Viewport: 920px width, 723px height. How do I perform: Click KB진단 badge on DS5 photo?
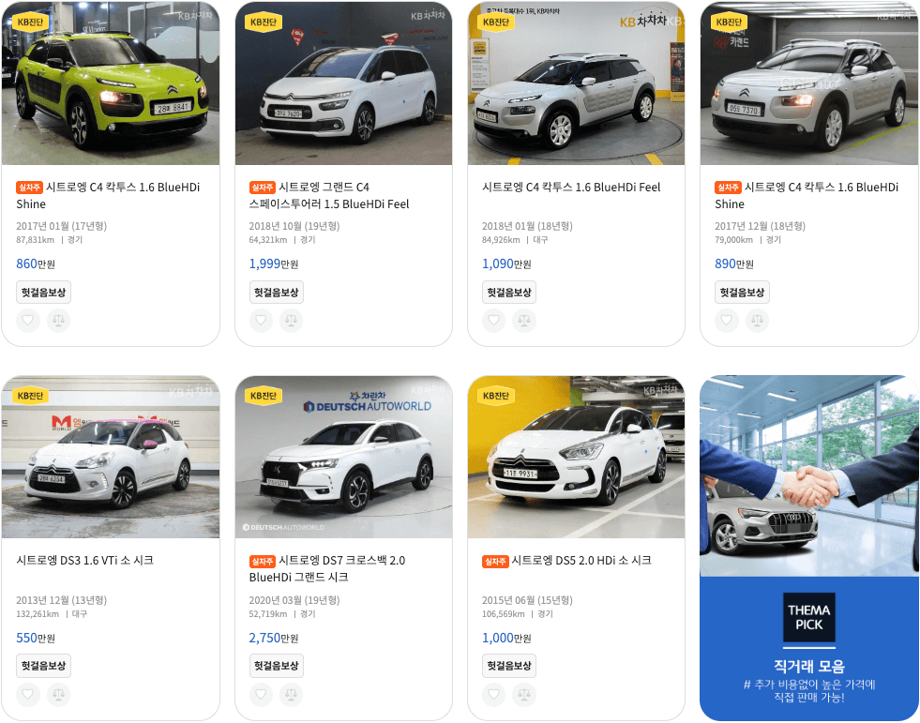tap(496, 396)
